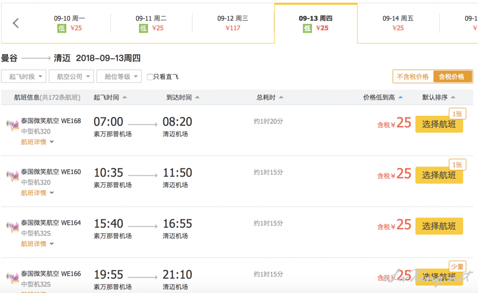Click the route date 2018-09-13周四

[108, 58]
